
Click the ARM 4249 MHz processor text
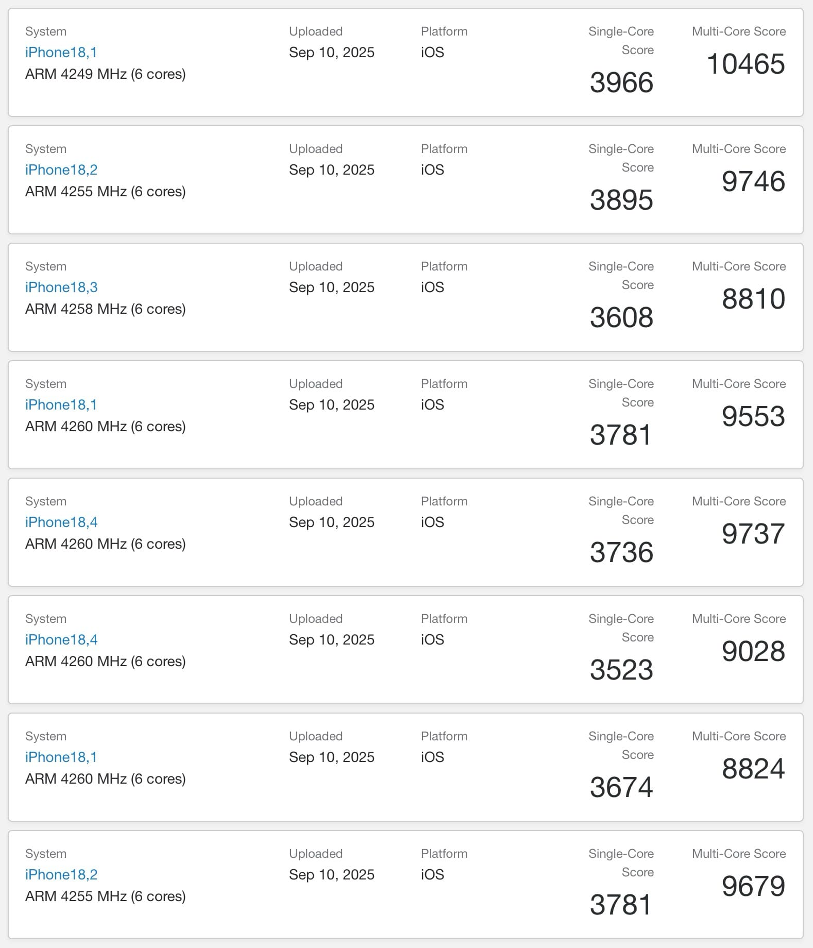click(x=106, y=74)
